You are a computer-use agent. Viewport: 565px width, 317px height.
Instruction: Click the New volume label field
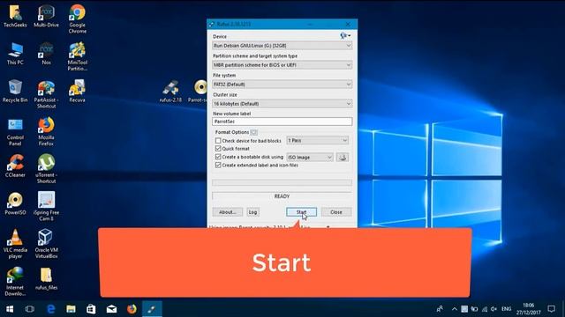[x=282, y=122]
